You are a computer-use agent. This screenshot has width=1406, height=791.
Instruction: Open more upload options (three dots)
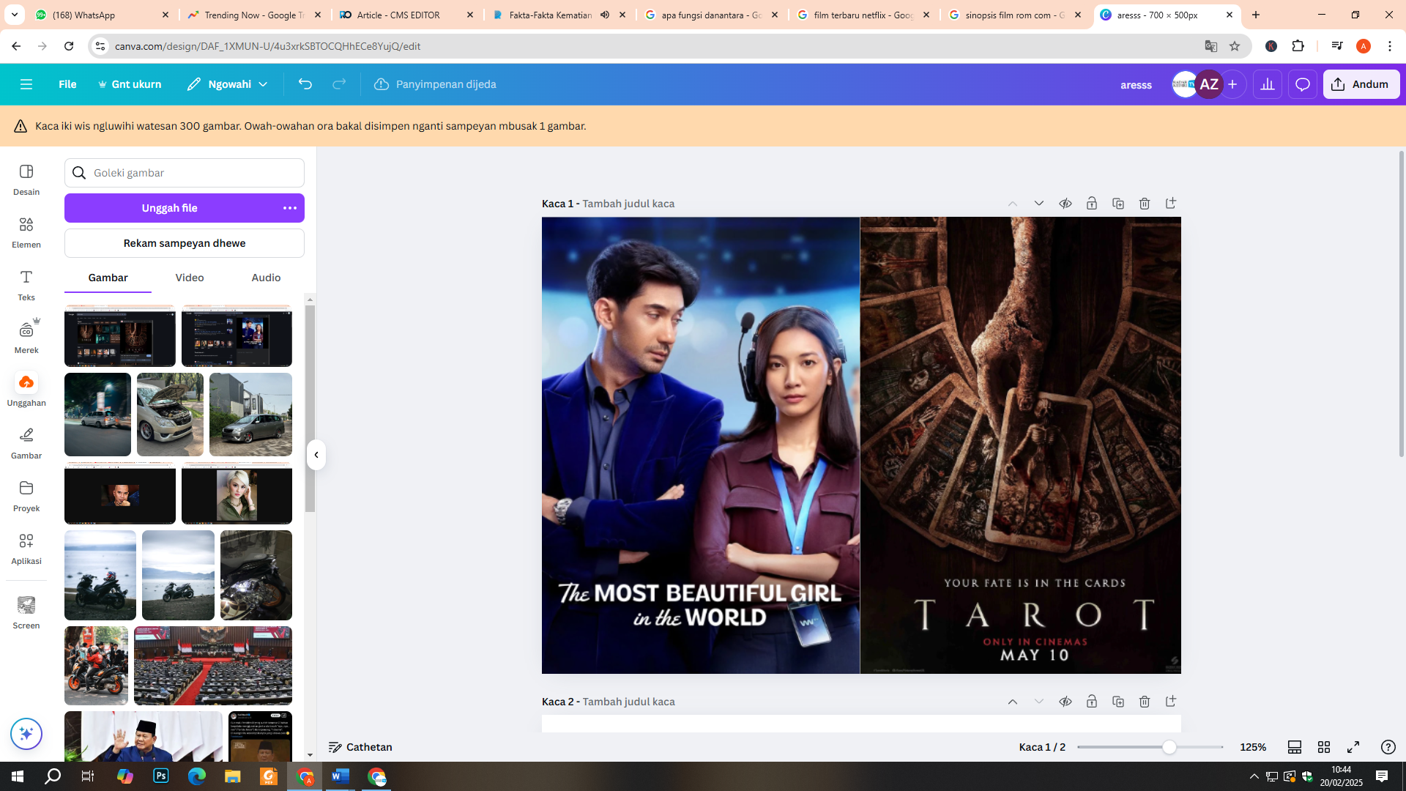point(290,208)
